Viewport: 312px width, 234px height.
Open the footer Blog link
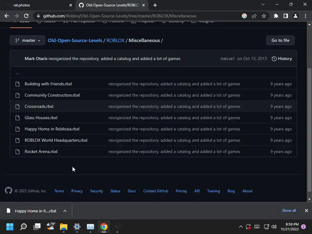click(231, 191)
